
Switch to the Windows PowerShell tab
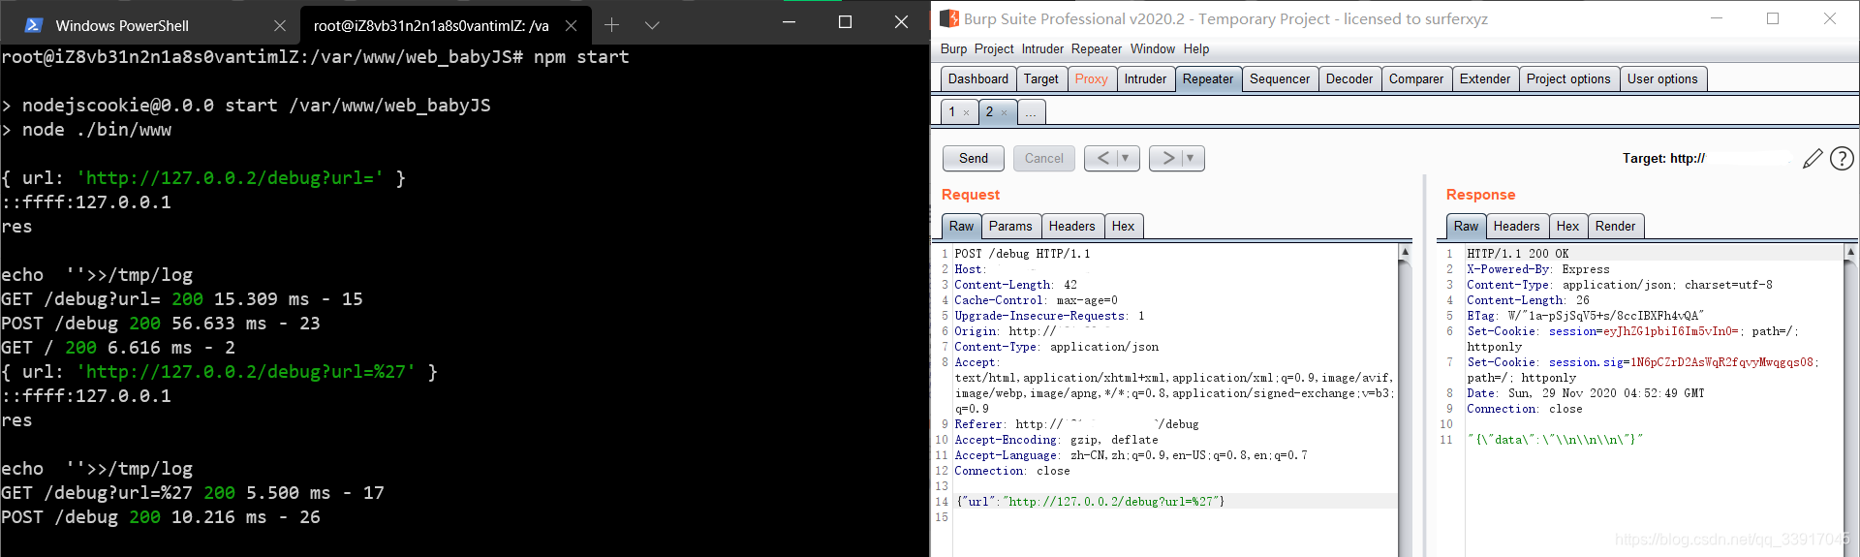(x=122, y=25)
